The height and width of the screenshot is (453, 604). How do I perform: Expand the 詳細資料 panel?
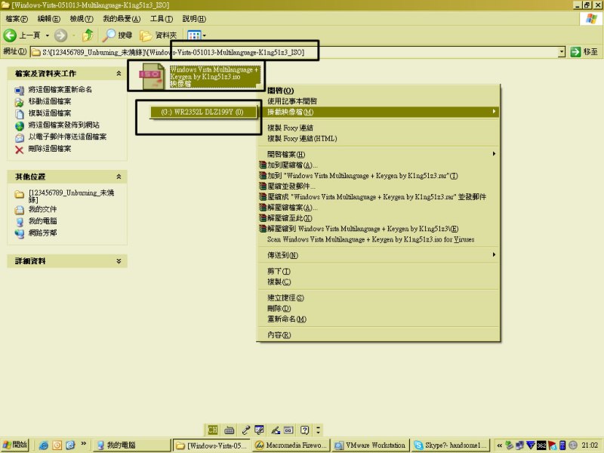tap(119, 260)
